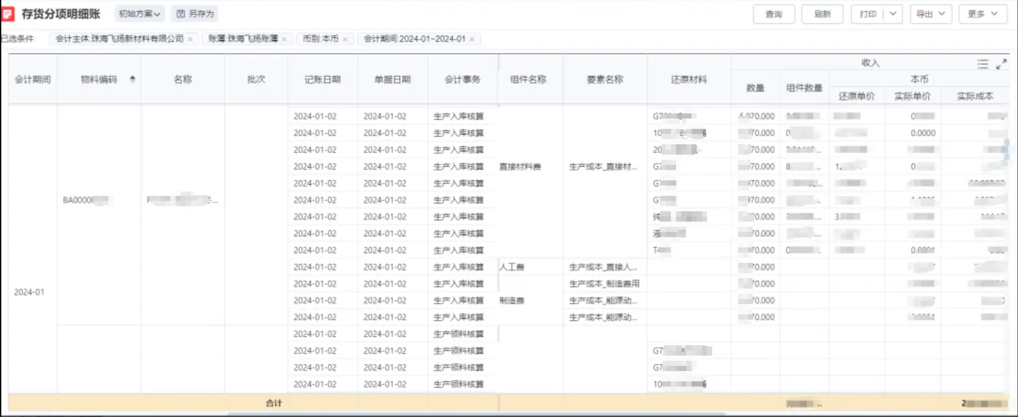Click the 名称 column header
This screenshot has width=1018, height=417.
point(183,79)
